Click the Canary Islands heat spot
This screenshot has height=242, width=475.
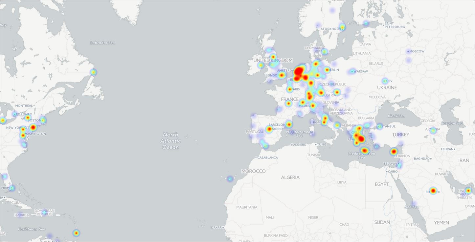(230, 178)
